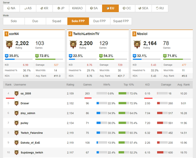
Task: Open Draser profile link
Action: [x=25, y=103]
